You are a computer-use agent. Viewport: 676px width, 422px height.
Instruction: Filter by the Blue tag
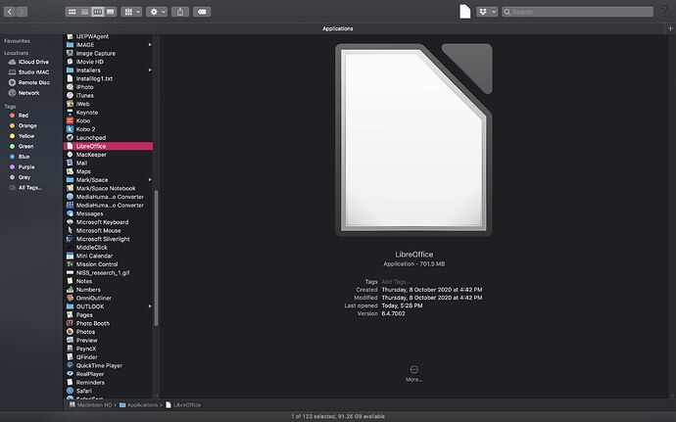click(x=20, y=157)
